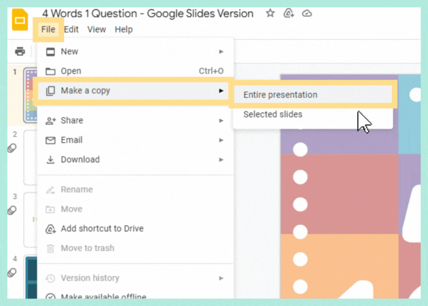Click the presentation title text
This screenshot has width=428, height=306.
coord(147,13)
